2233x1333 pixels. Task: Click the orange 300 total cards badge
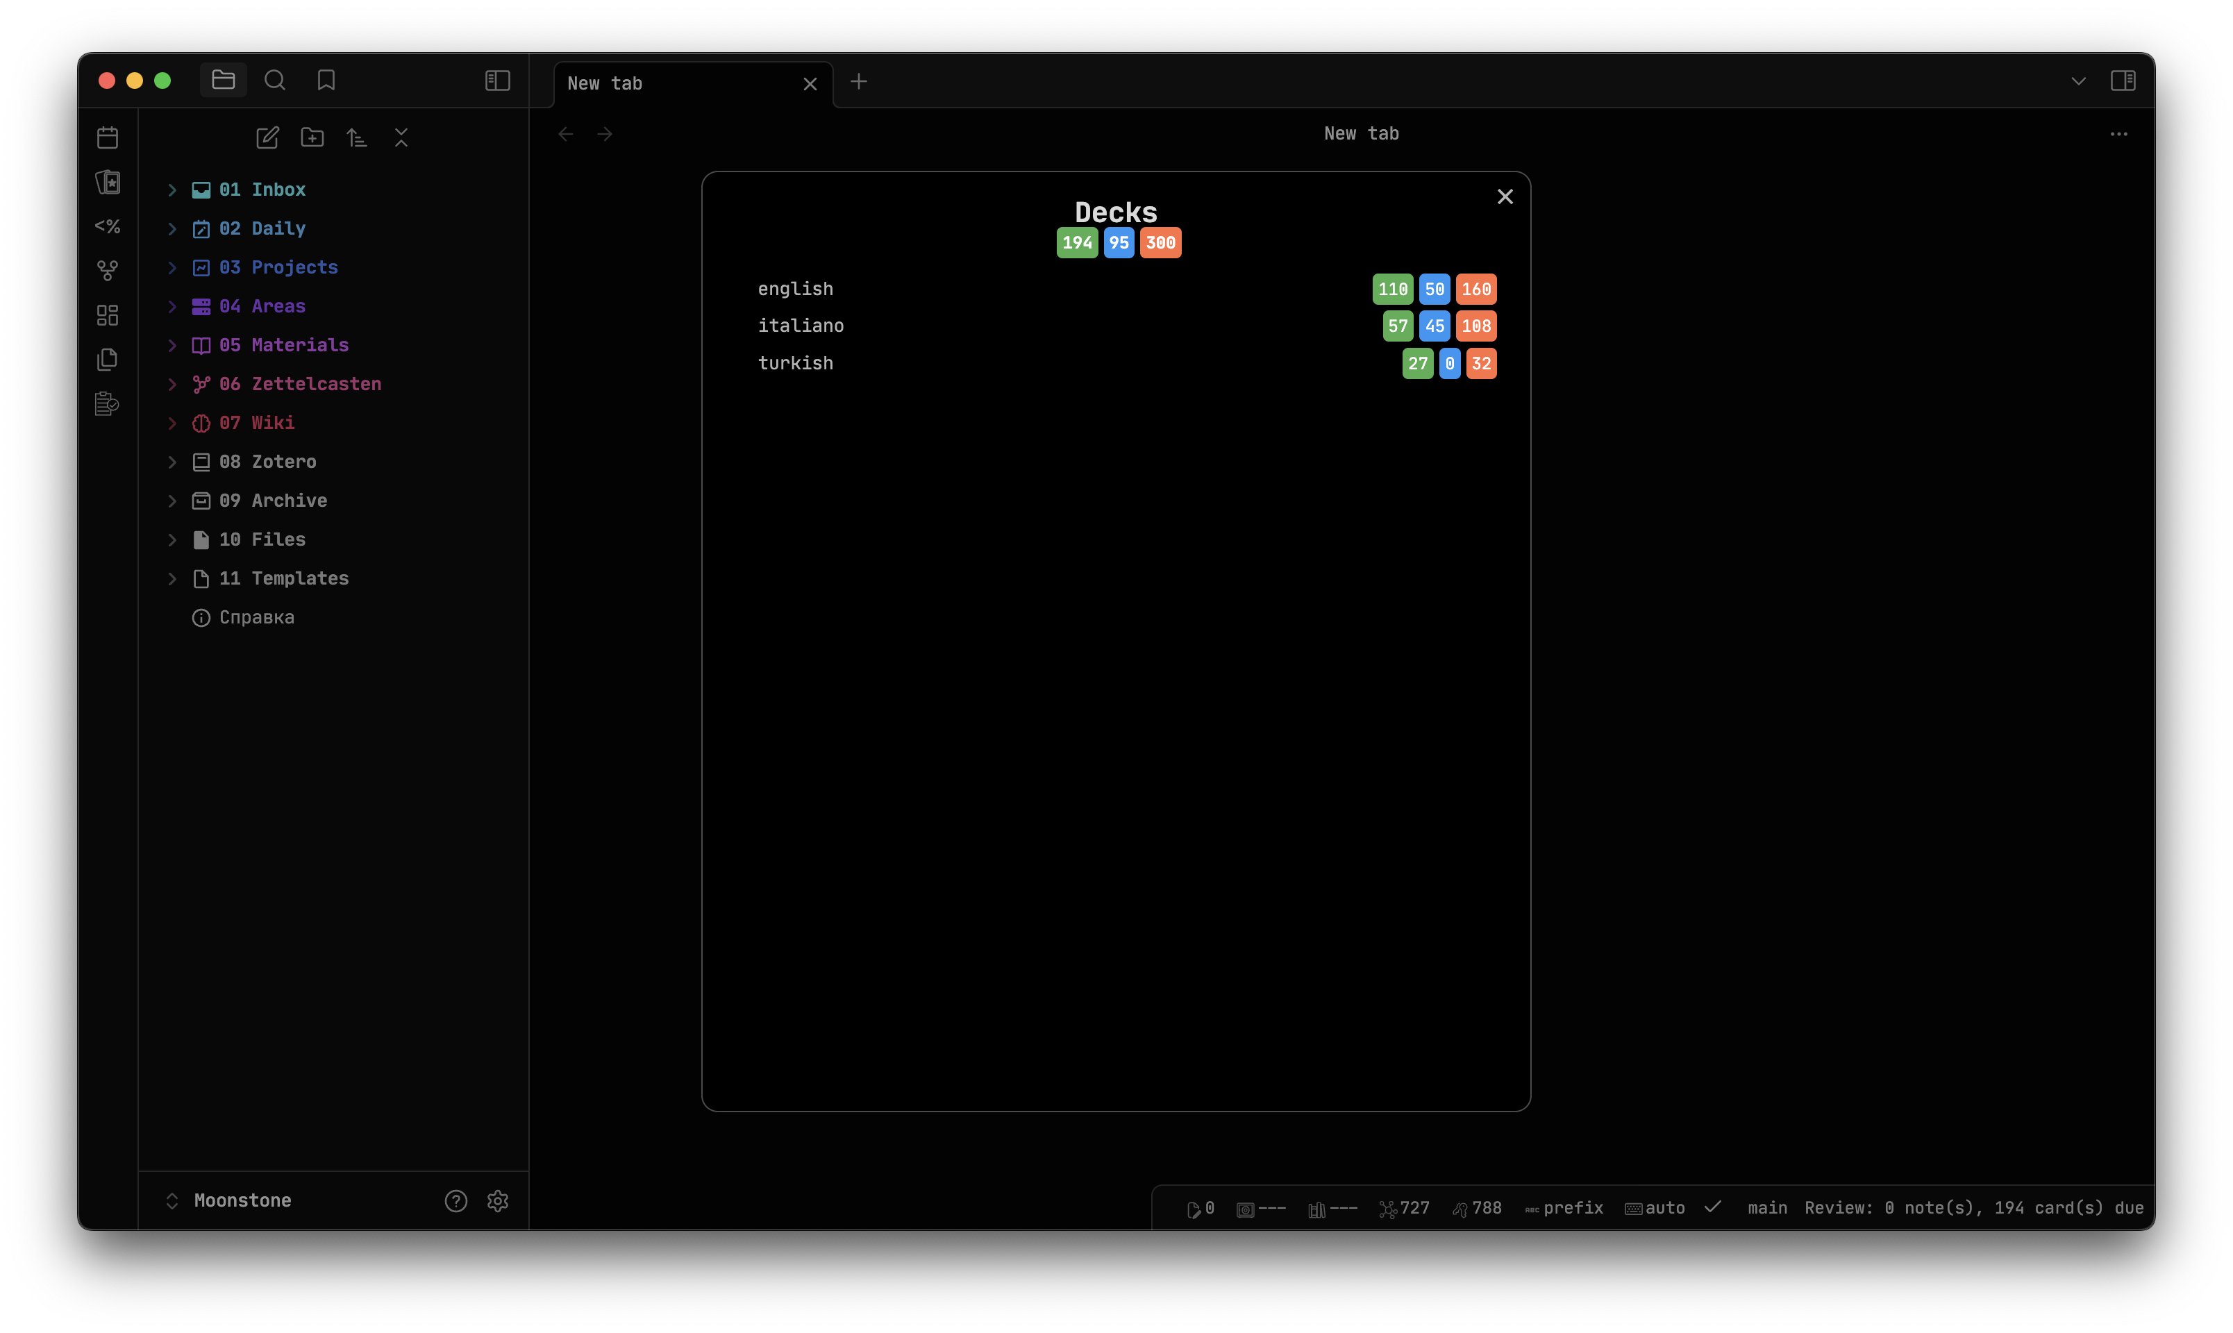(x=1160, y=242)
